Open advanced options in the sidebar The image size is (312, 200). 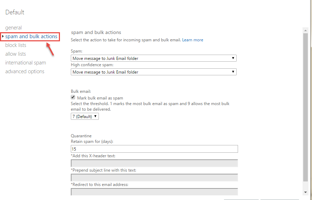25,71
